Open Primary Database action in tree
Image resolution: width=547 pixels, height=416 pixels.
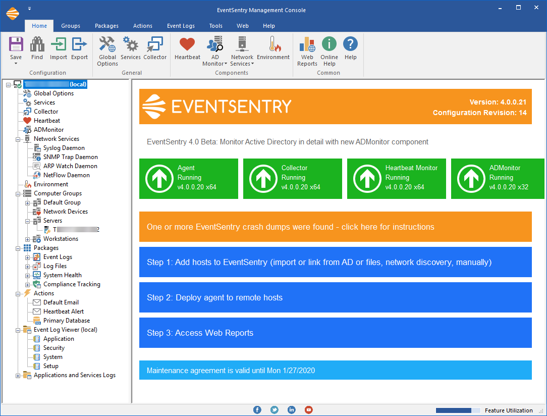[66, 321]
